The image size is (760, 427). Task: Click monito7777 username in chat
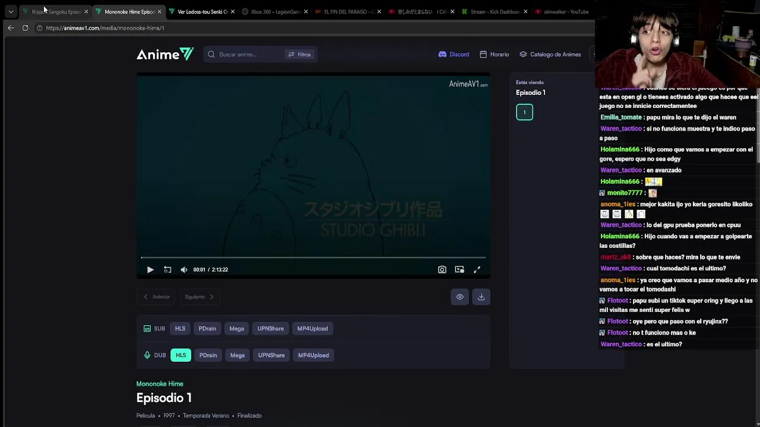tap(625, 193)
